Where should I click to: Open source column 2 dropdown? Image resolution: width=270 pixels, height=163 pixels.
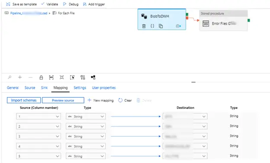39,126
